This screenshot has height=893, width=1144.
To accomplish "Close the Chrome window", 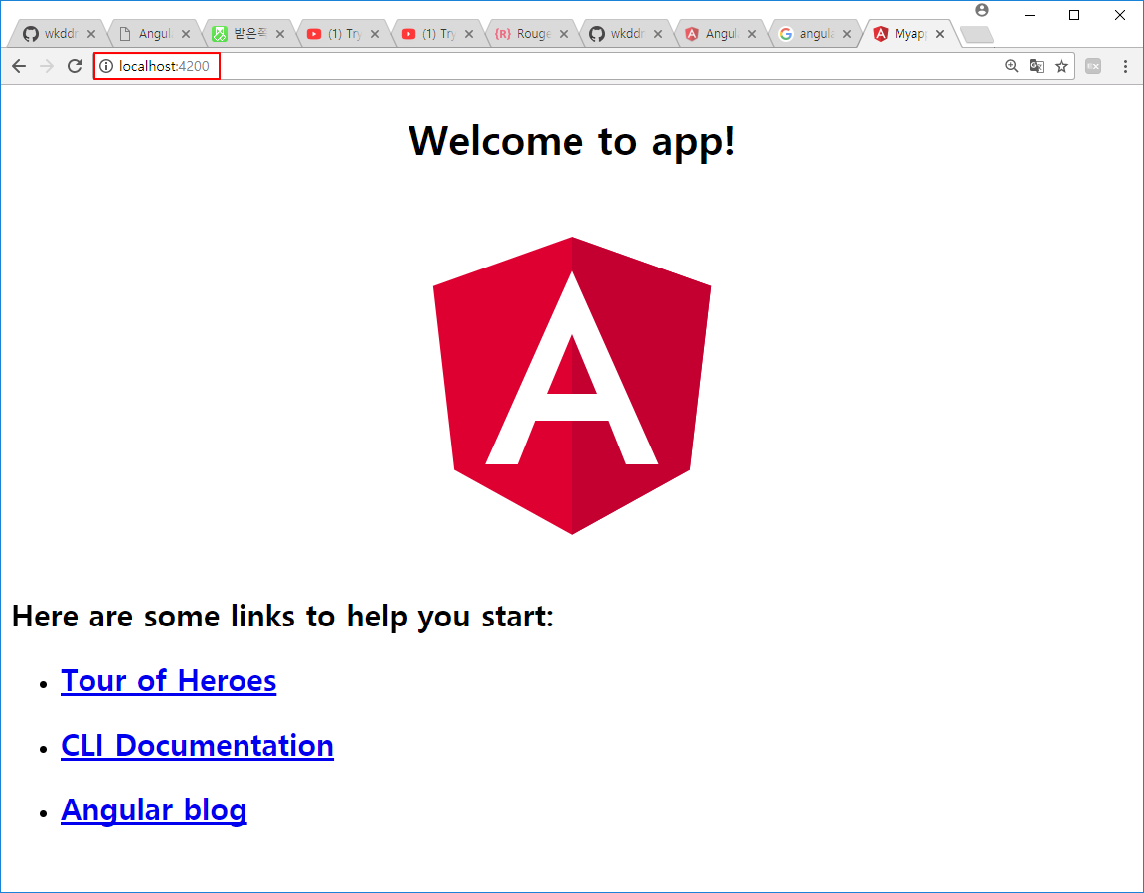I will click(1120, 15).
